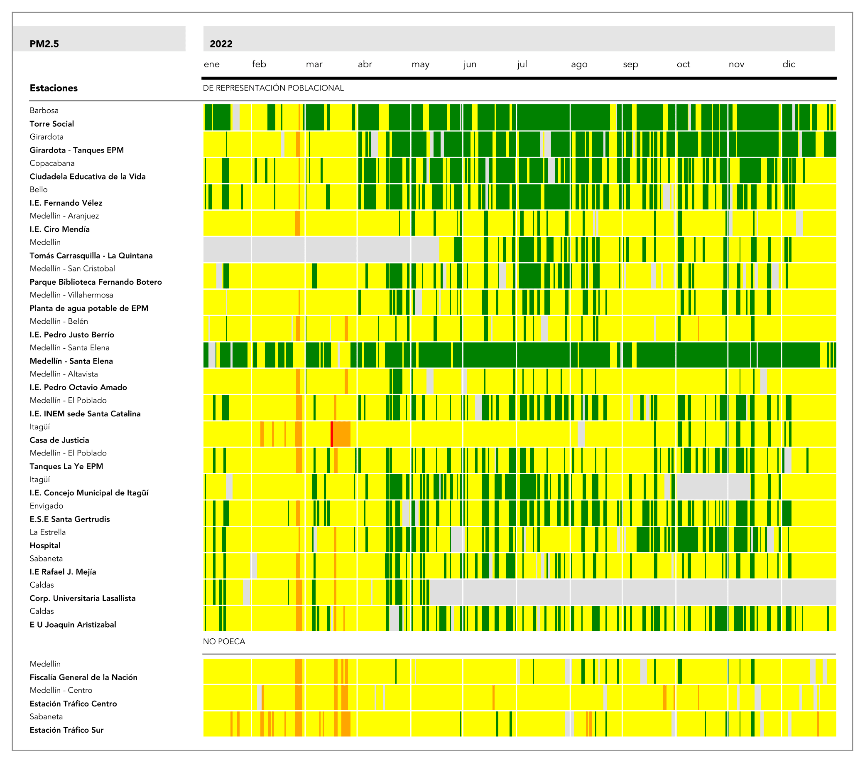
Task: Click the NO POECA section heading
Action: (224, 642)
